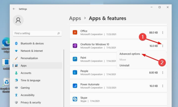Open three-dot menu for People
The height and width of the screenshot is (107, 178).
point(163,73)
